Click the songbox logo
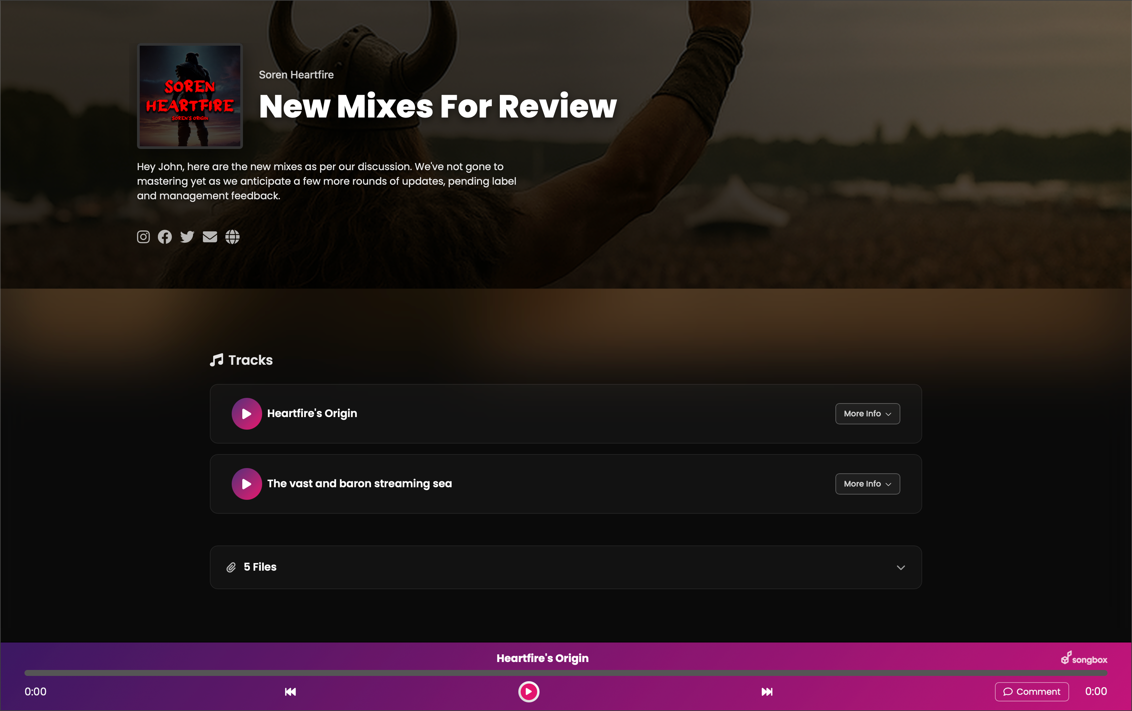Screen dimensions: 1132x711 click(1084, 658)
